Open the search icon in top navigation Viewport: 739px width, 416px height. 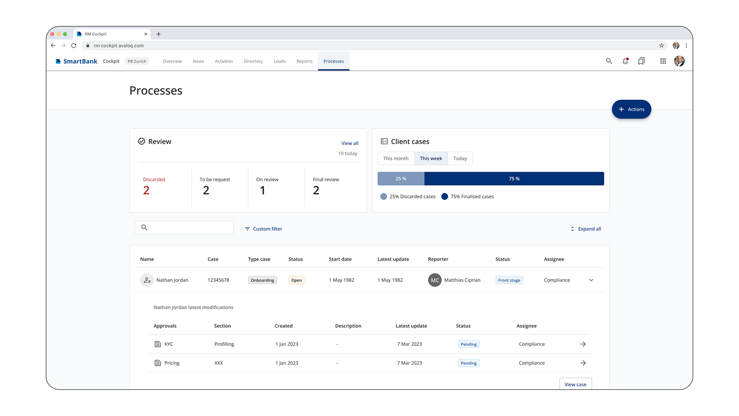tap(609, 61)
